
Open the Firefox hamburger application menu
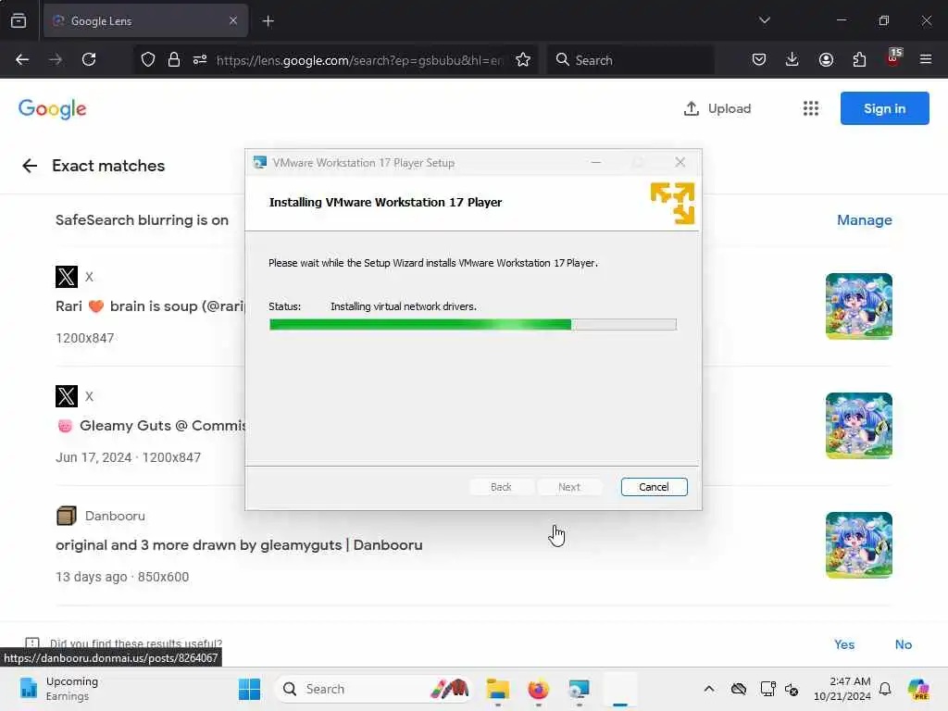[926, 59]
